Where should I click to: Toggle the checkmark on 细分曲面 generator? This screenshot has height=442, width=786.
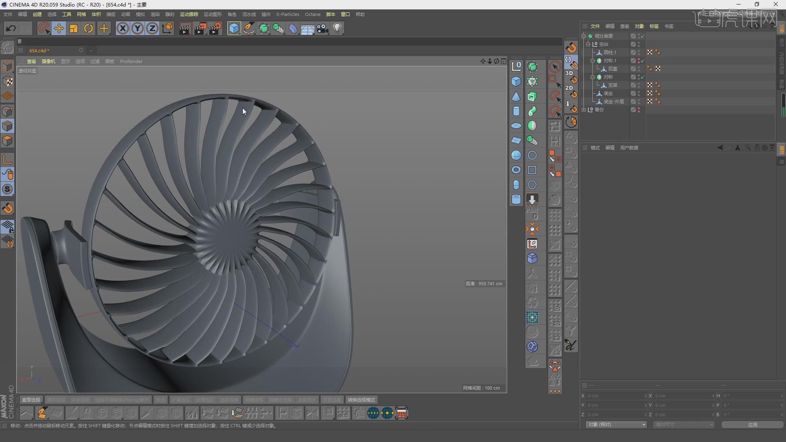click(x=642, y=36)
